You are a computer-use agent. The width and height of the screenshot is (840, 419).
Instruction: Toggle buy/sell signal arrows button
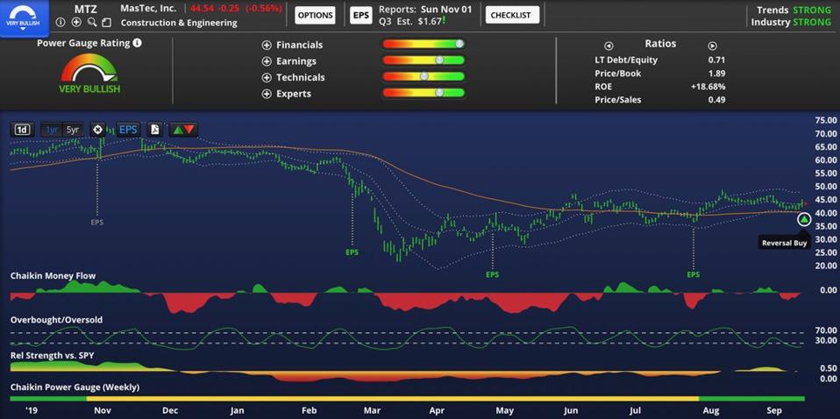(x=184, y=130)
